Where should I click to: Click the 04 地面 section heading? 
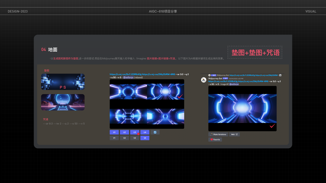click(49, 50)
